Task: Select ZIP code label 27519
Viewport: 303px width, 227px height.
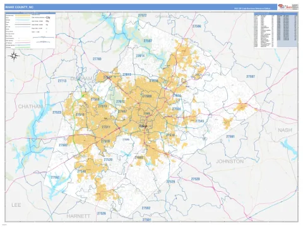Action: click(80, 115)
